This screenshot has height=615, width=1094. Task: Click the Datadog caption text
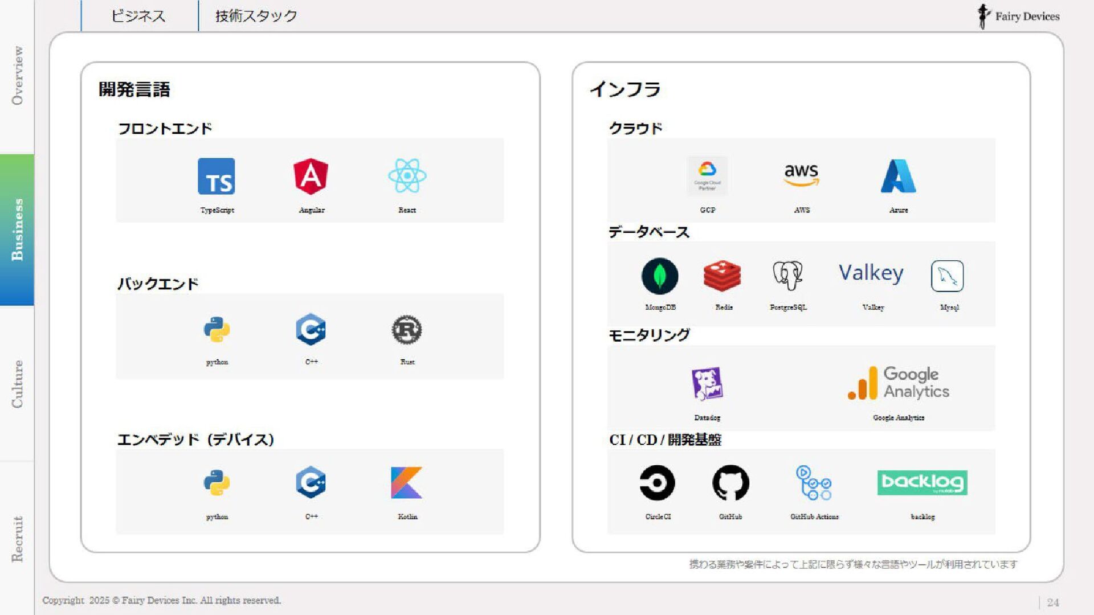(x=707, y=418)
